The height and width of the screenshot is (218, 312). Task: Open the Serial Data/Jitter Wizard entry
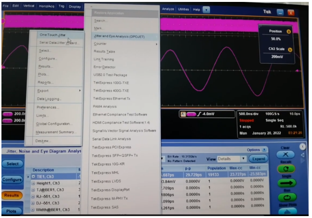(60, 43)
